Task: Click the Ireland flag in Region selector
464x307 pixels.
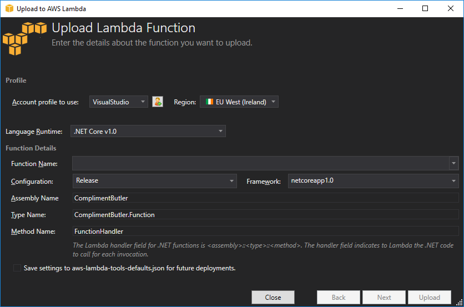Action: (x=209, y=102)
